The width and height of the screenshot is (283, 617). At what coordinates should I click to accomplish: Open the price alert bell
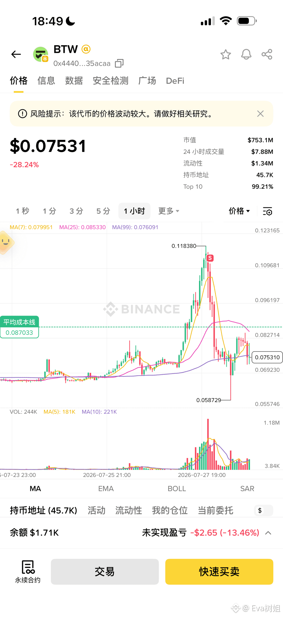pyautogui.click(x=246, y=55)
